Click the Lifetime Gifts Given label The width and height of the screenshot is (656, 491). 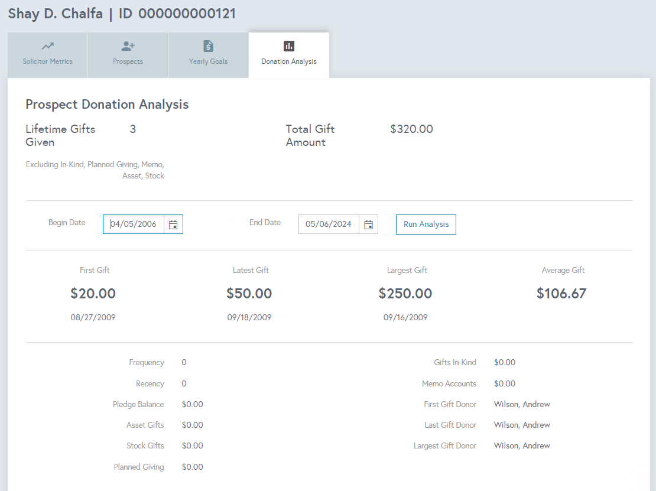pyautogui.click(x=60, y=135)
